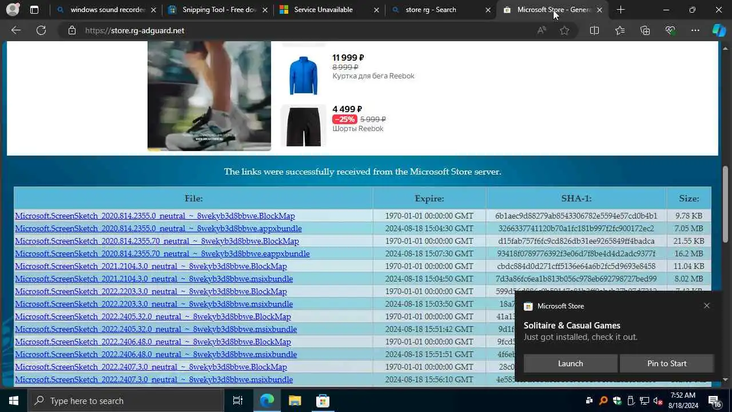Download ScreenSketch 2020.814.2355.0 appxbundle link
Screen dimensions: 732x412
point(158,228)
